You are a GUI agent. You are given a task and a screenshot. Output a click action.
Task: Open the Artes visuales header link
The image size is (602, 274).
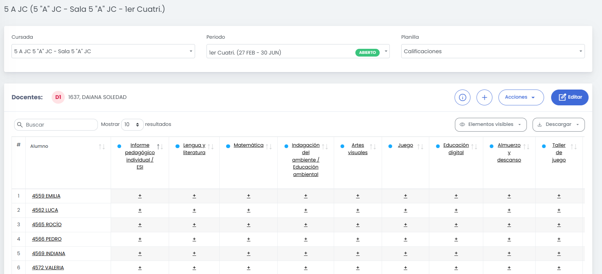click(x=358, y=149)
